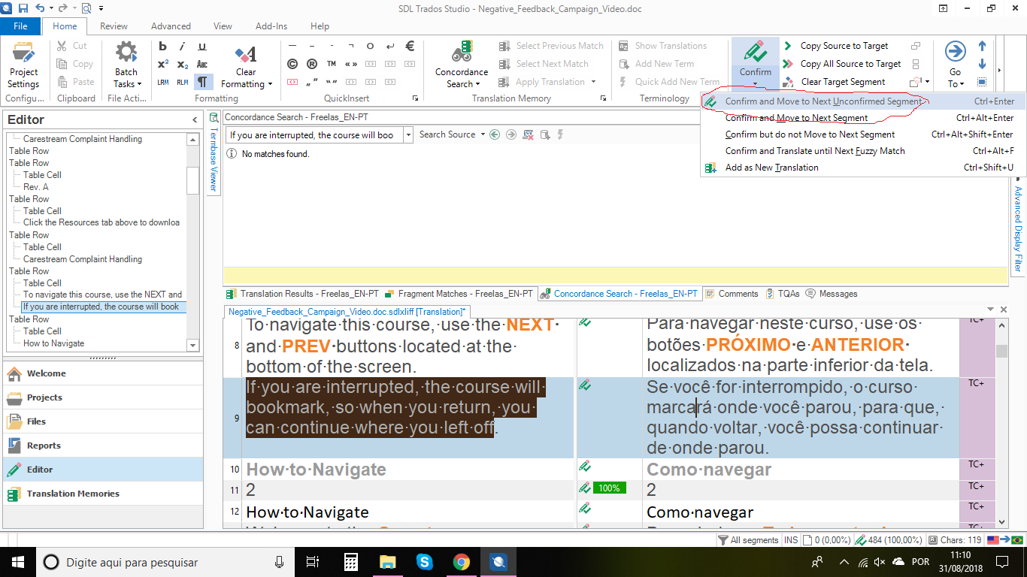
Task: Click Clear Target Segment
Action: click(x=834, y=82)
